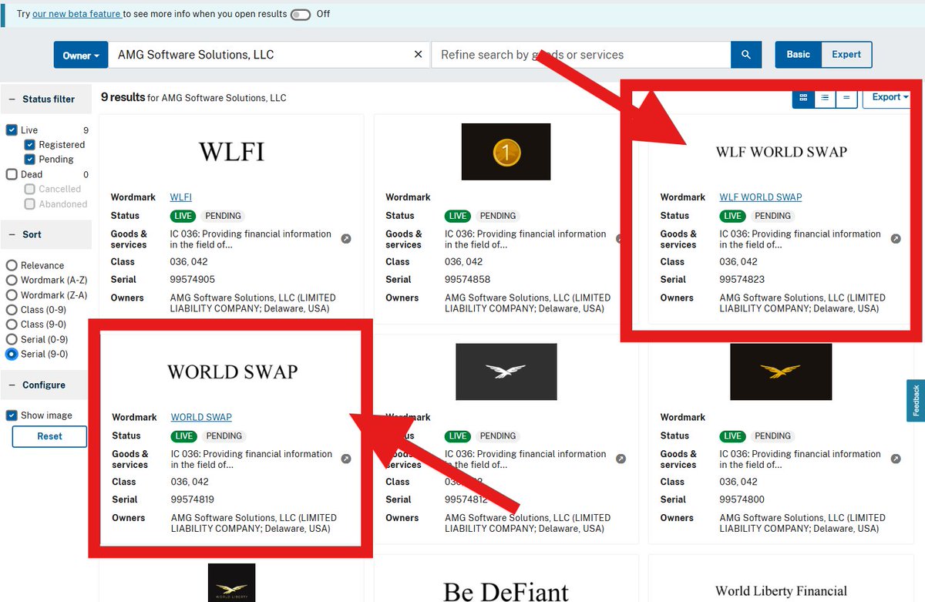
Task: Open the Owner search field dropdown
Action: pos(81,55)
